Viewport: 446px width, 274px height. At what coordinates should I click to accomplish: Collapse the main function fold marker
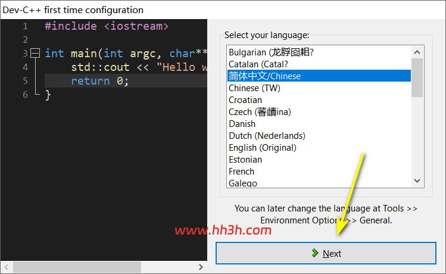35,53
